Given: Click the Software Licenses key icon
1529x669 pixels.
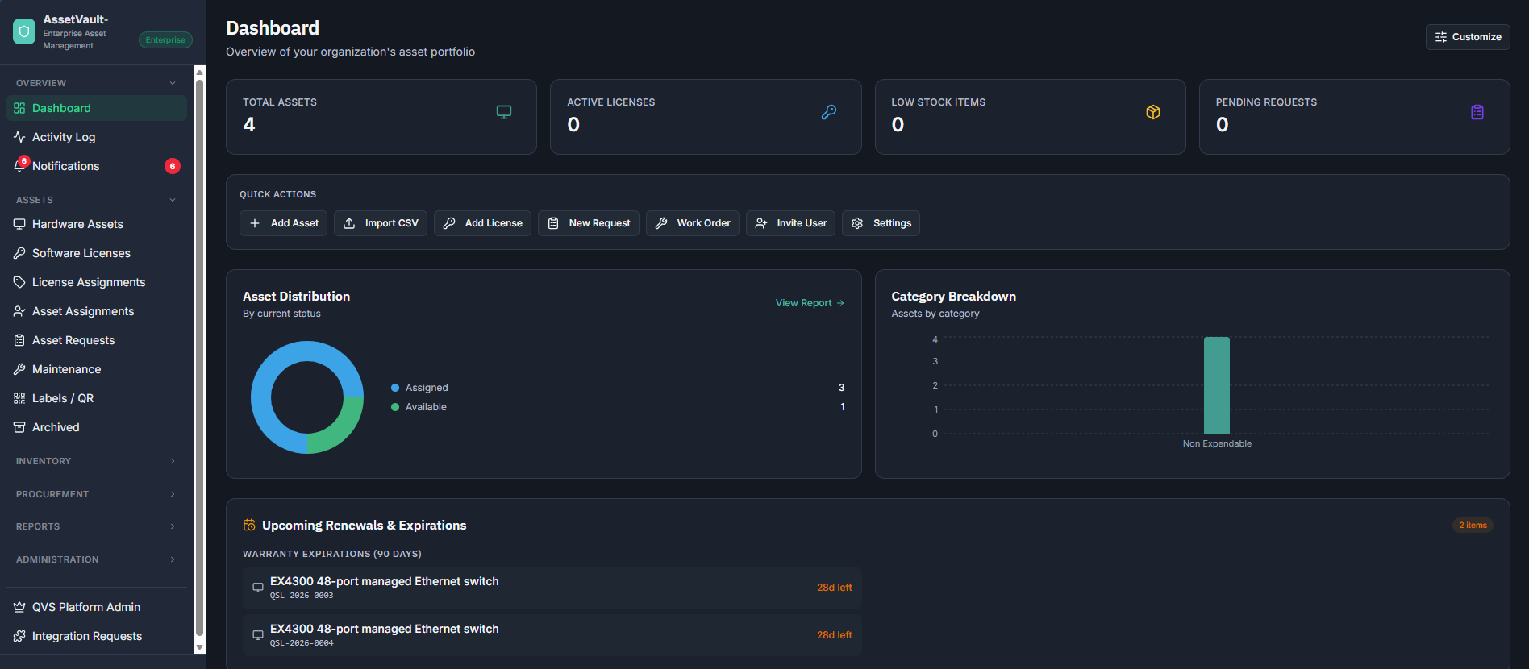Looking at the screenshot, I should coord(19,253).
